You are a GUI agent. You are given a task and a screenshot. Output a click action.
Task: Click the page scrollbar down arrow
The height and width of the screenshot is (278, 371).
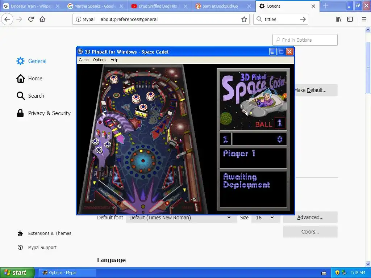(368, 264)
